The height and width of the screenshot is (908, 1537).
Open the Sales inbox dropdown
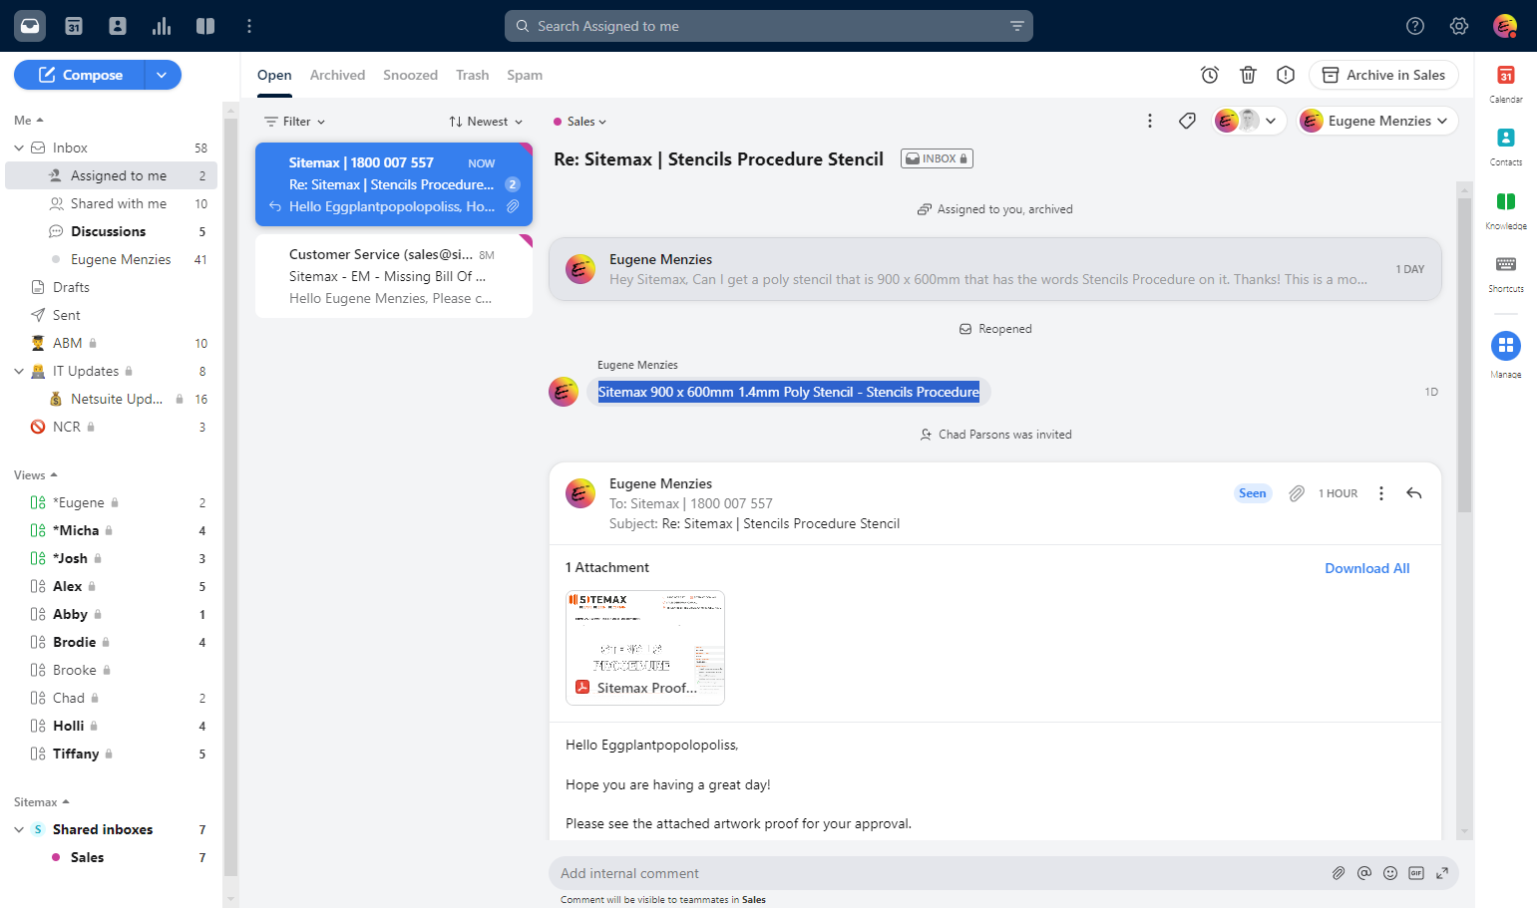click(x=580, y=122)
